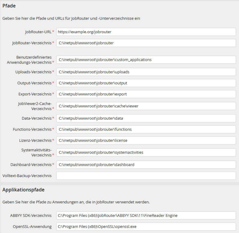239x233 pixels.
Task: Click the Volltext-Backup-Verzeichnis label text
Action: (x=27, y=176)
